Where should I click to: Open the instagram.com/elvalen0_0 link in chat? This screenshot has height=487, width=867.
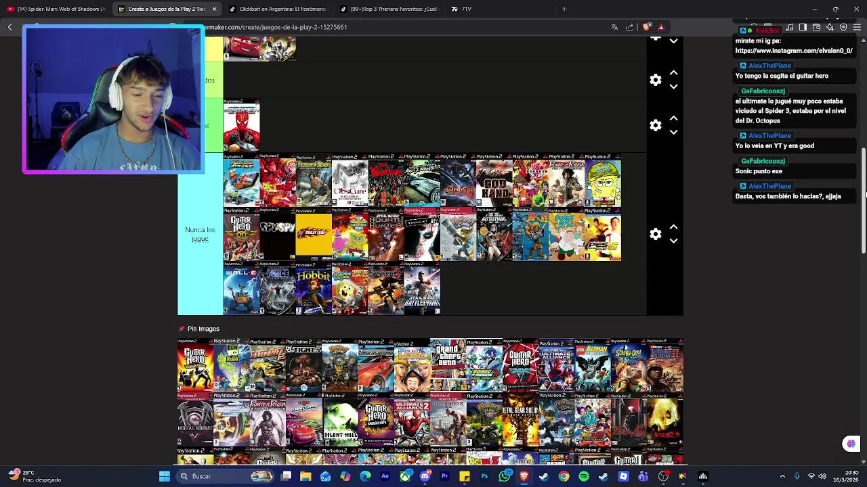(793, 51)
